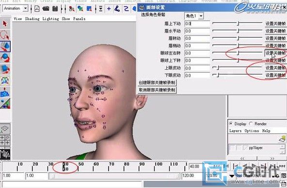Open the selection mask options menu arrow

(x=100, y=9)
